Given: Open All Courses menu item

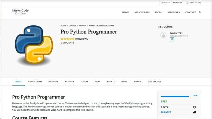Looking at the screenshot, I should pyautogui.click(x=142, y=12).
